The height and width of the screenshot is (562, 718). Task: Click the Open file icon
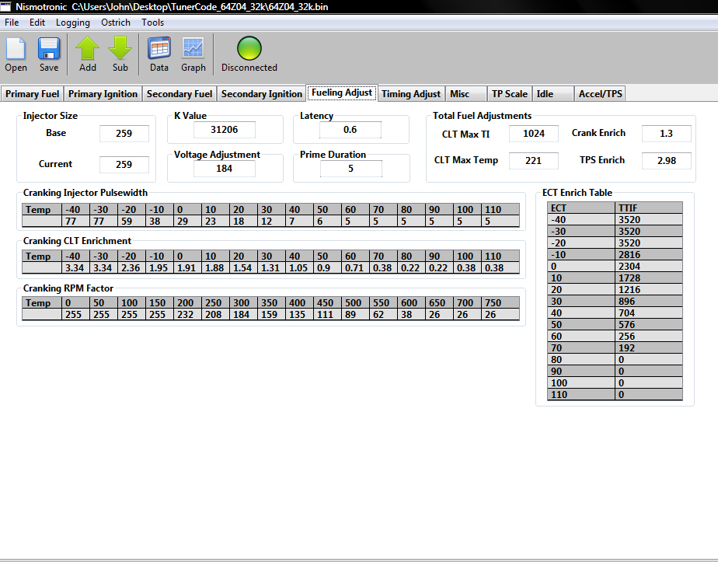click(16, 49)
